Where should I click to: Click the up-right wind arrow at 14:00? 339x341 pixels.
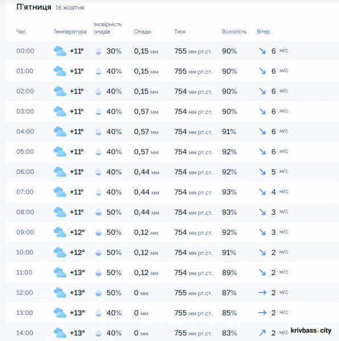pos(262,332)
